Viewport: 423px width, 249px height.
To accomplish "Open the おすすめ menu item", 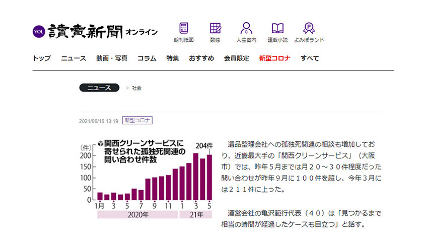I will pos(201,58).
